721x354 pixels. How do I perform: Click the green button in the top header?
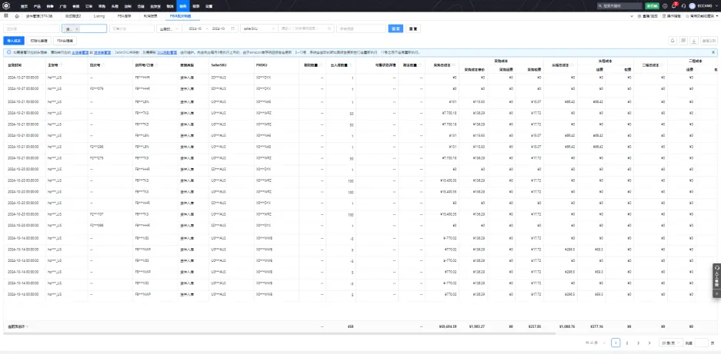coord(652,6)
